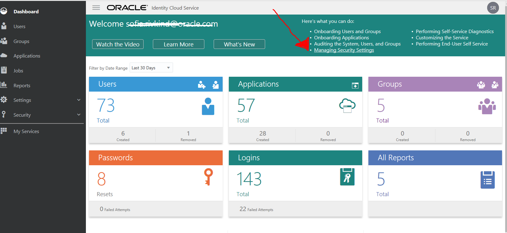The height and width of the screenshot is (233, 507).
Task: Open Performing Self-Service Diagnostics link
Action: 455,32
